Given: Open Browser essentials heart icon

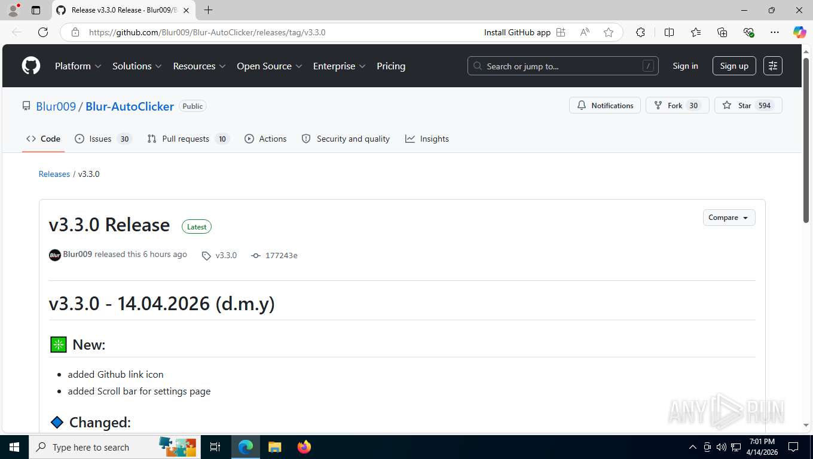Looking at the screenshot, I should (x=748, y=32).
